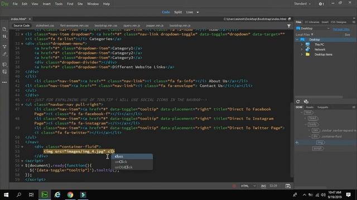Open the Window menu
357x200 pixels.
93,4
